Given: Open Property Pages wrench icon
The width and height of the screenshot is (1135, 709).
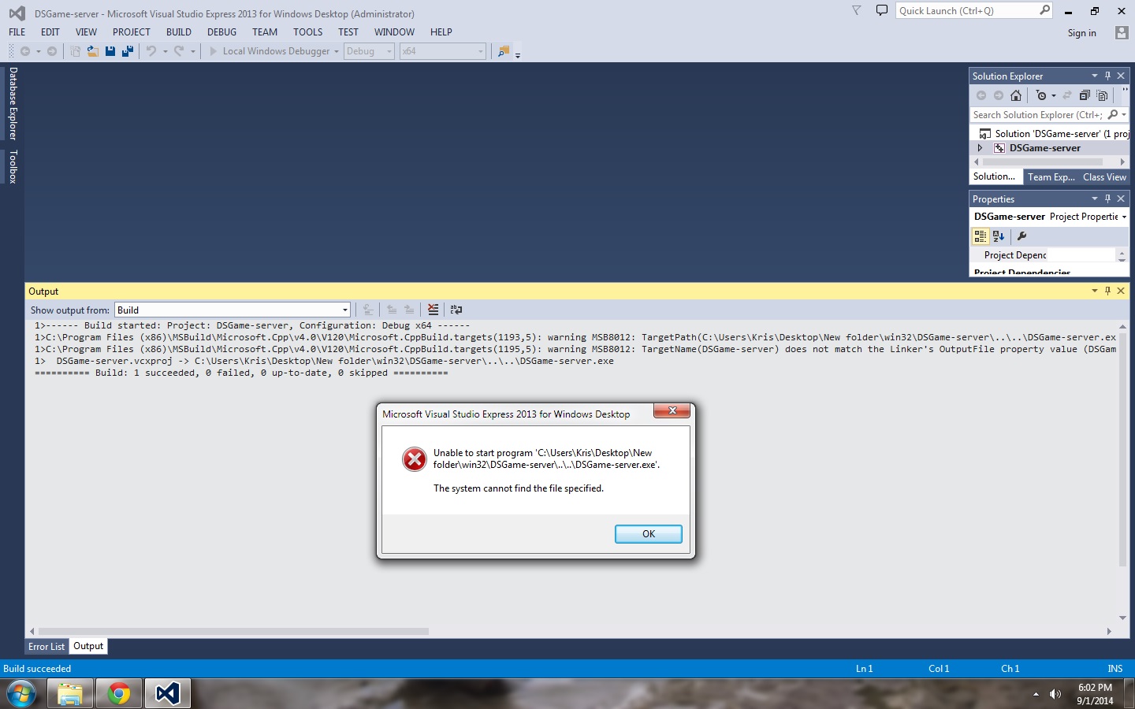Looking at the screenshot, I should (1021, 236).
